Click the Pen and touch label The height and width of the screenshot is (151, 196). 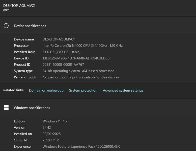click(x=25, y=77)
